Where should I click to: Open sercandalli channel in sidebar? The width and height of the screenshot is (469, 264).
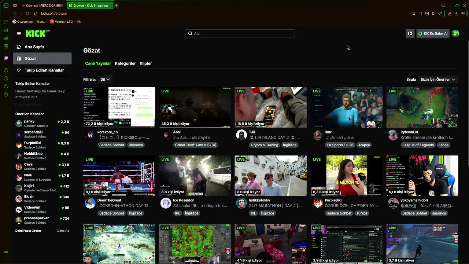pyautogui.click(x=42, y=134)
